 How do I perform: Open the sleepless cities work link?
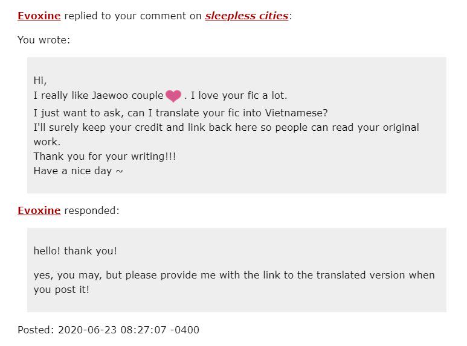coord(246,16)
